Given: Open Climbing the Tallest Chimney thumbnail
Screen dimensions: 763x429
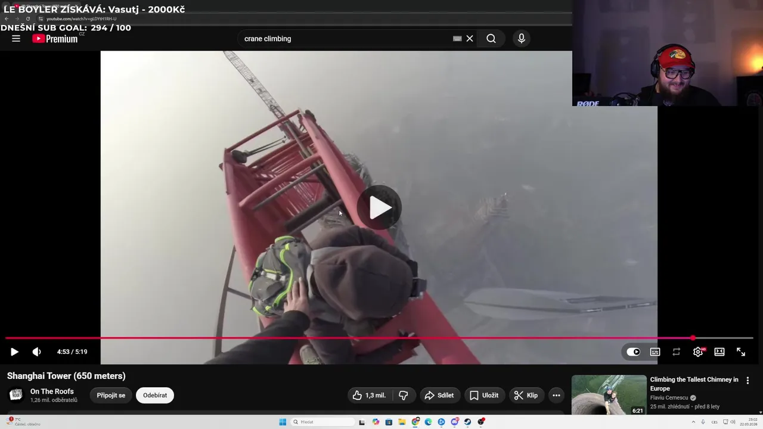Looking at the screenshot, I should tap(609, 395).
